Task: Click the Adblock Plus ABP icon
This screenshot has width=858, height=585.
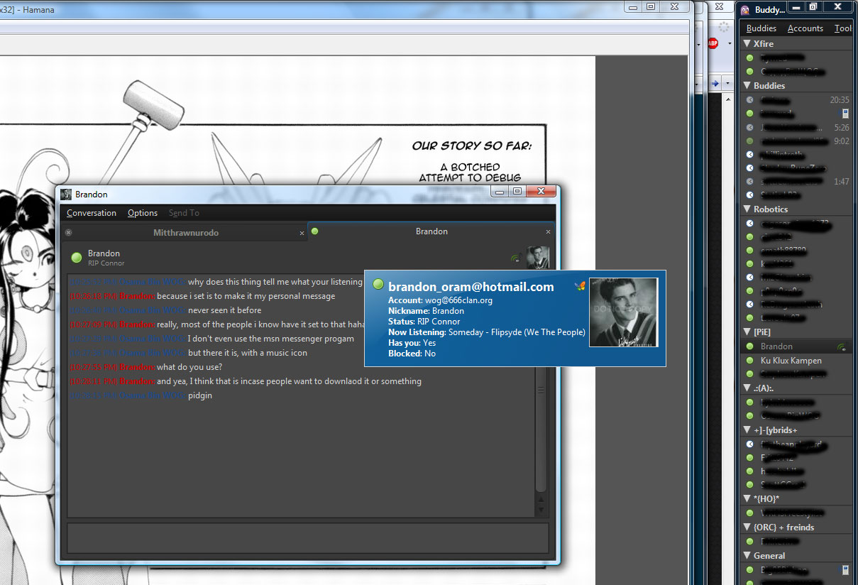Action: [x=713, y=43]
